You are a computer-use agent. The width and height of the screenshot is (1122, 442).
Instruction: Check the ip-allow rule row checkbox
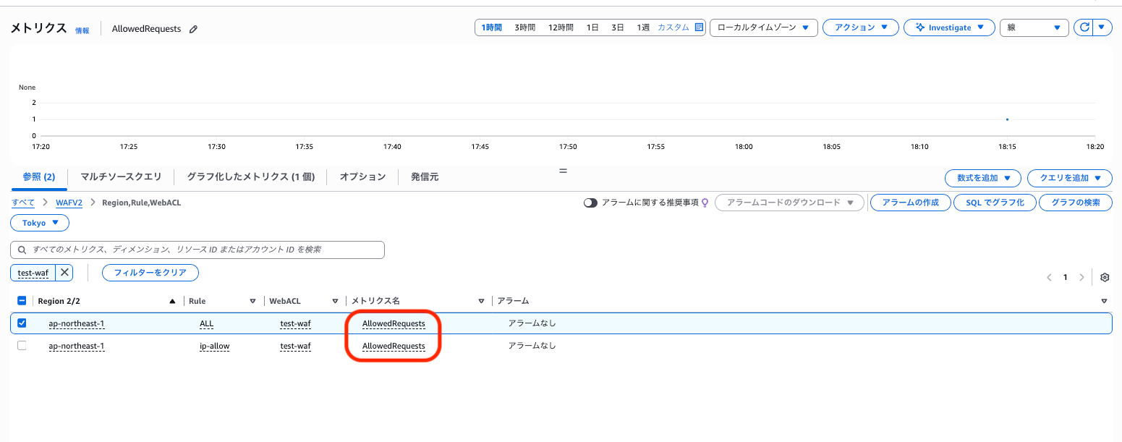point(22,346)
